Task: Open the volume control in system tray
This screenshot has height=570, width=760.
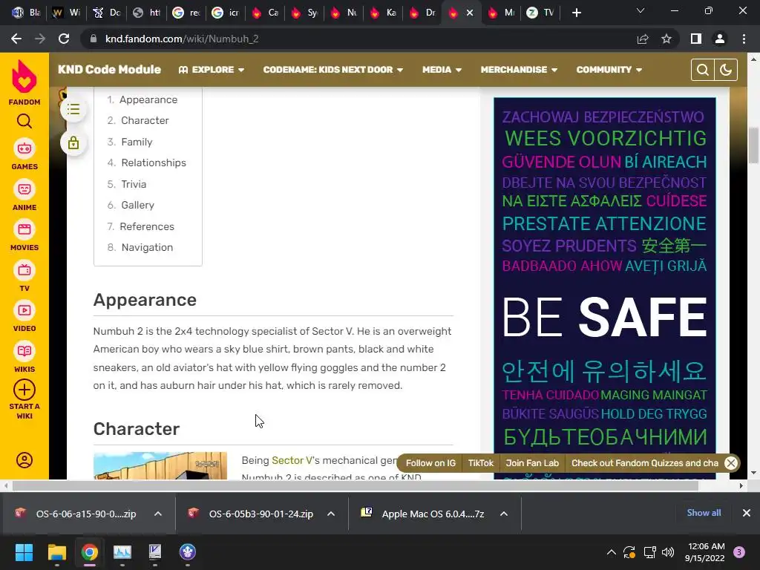Action: pos(668,552)
